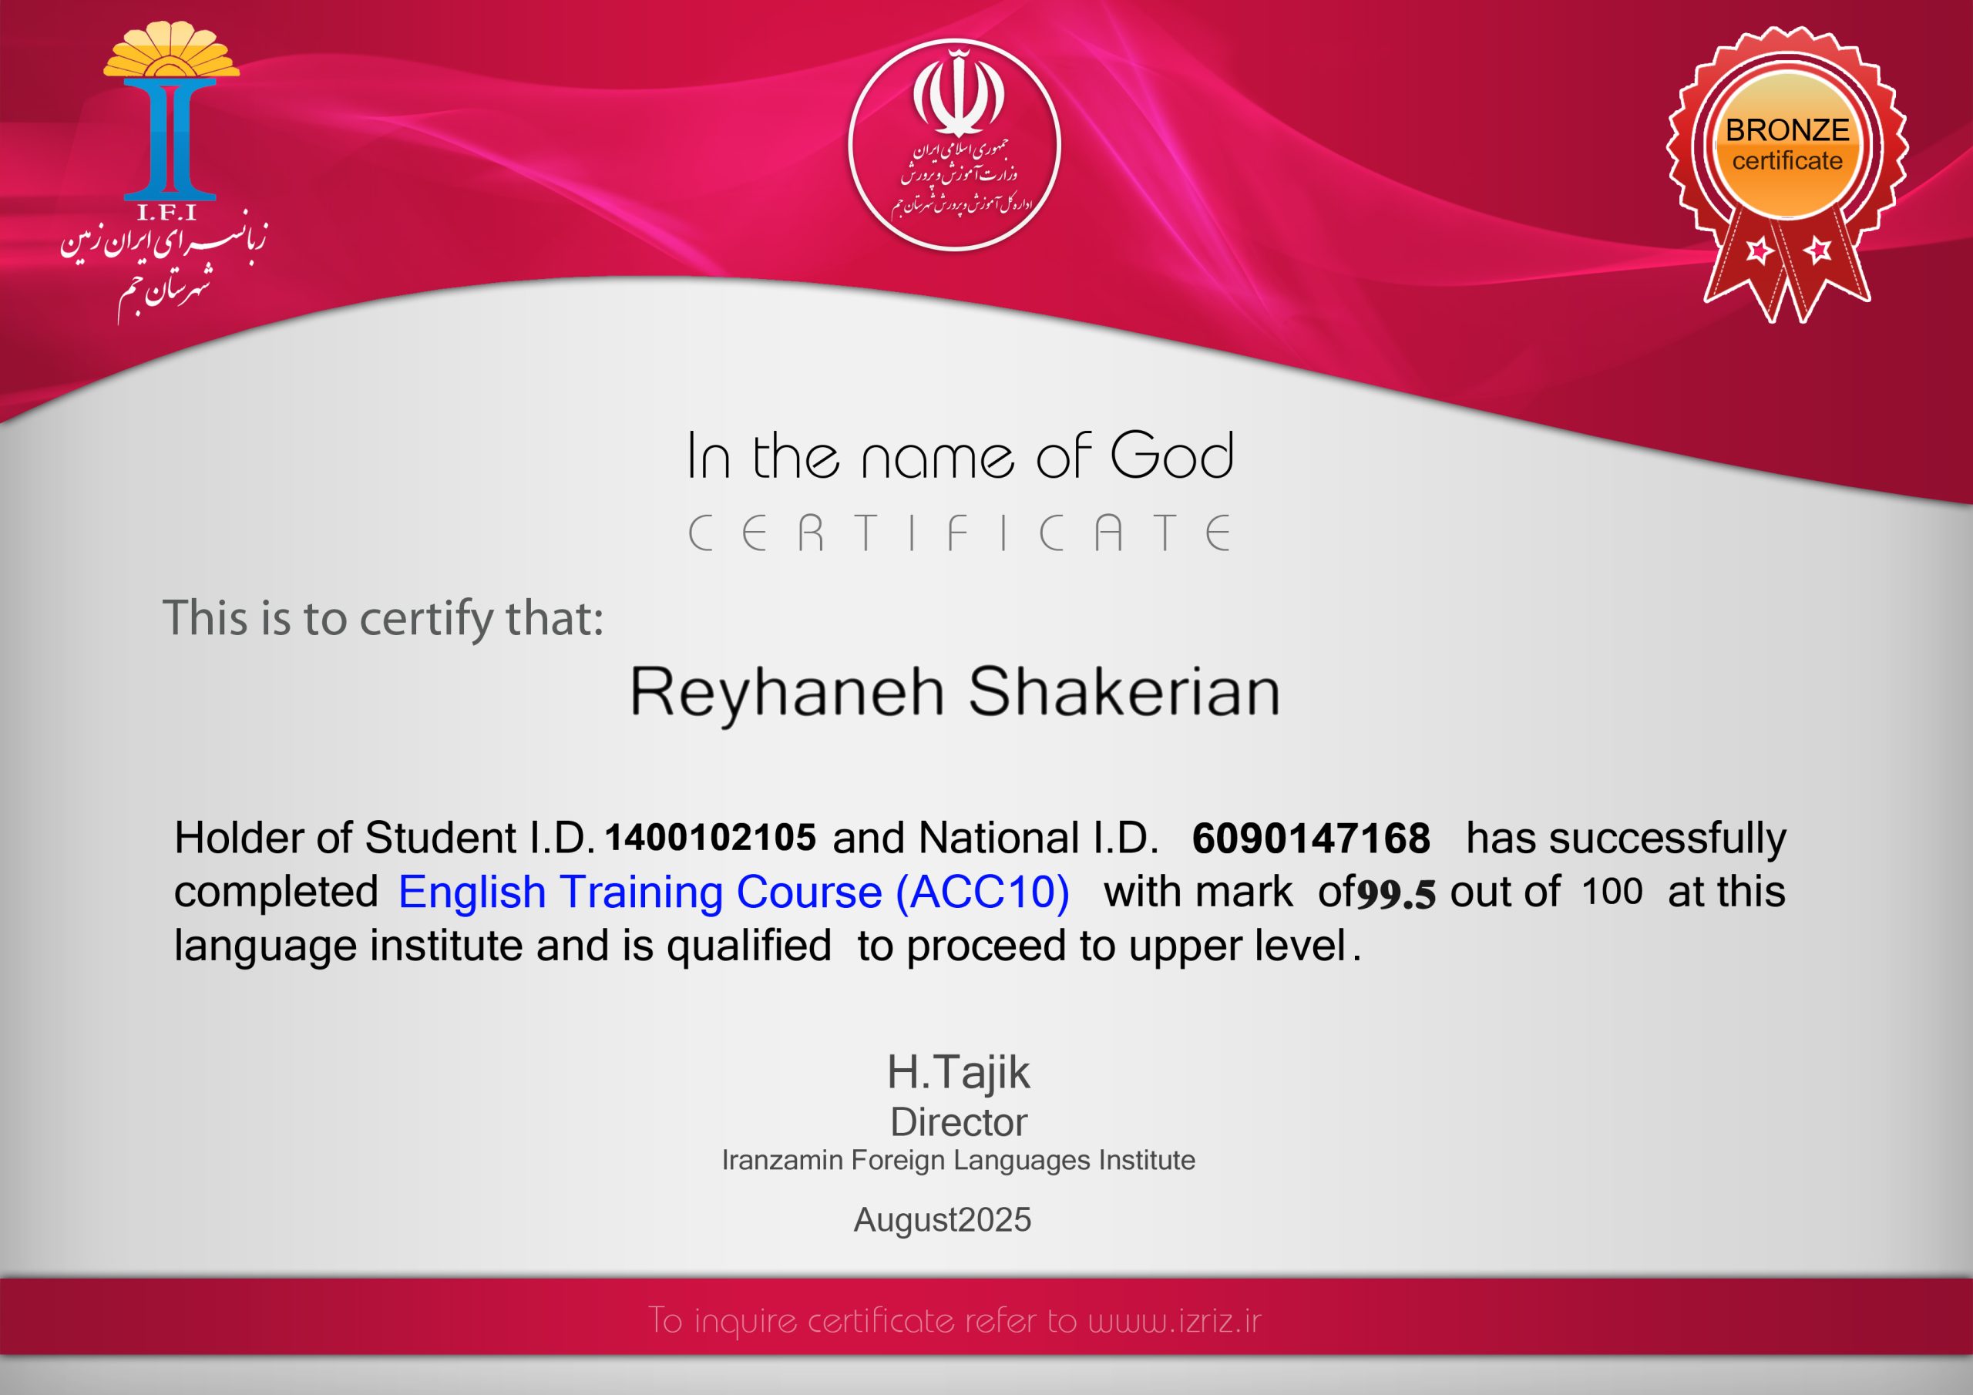The width and height of the screenshot is (1973, 1395).
Task: Click the right star on badge ribbon
Action: (x=1817, y=250)
